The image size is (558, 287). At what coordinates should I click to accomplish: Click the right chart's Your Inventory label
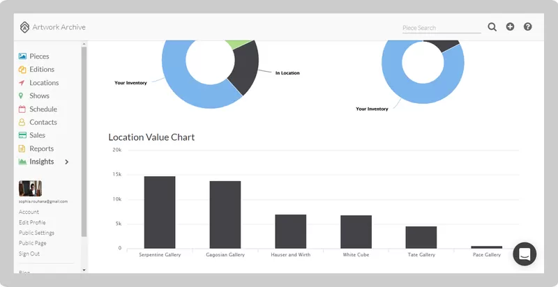coord(372,109)
